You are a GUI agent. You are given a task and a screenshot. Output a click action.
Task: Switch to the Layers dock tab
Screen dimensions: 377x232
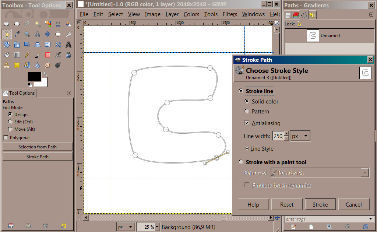pyautogui.click(x=288, y=15)
